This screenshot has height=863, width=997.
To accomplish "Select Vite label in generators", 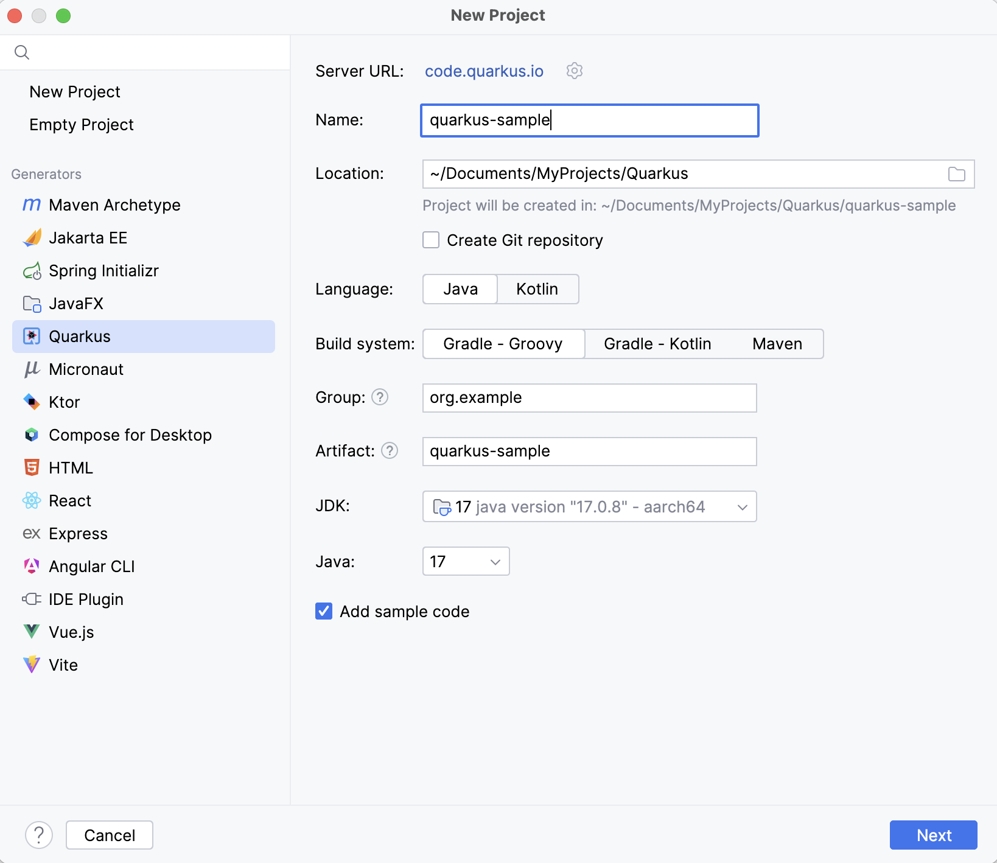I will coord(63,665).
